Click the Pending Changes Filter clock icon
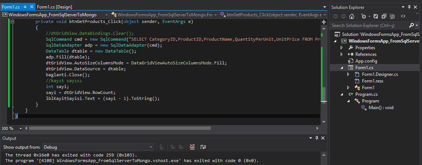This screenshot has width=422, height=165. (364, 16)
